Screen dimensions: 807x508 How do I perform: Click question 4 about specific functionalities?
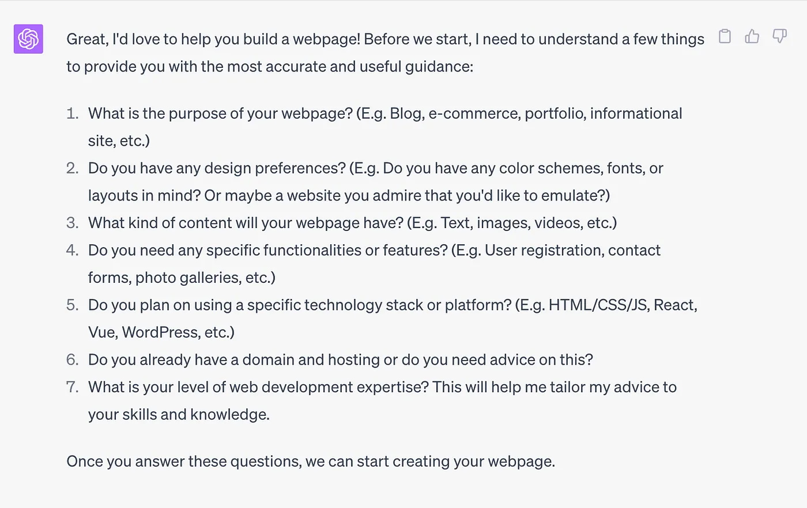(x=374, y=264)
